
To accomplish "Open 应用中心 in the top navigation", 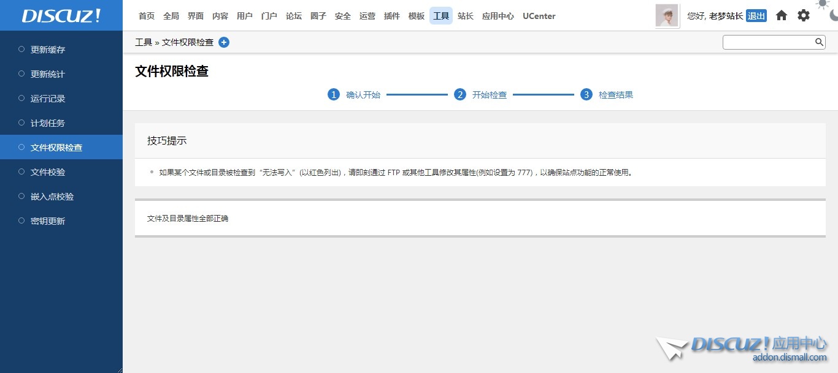I will point(498,16).
